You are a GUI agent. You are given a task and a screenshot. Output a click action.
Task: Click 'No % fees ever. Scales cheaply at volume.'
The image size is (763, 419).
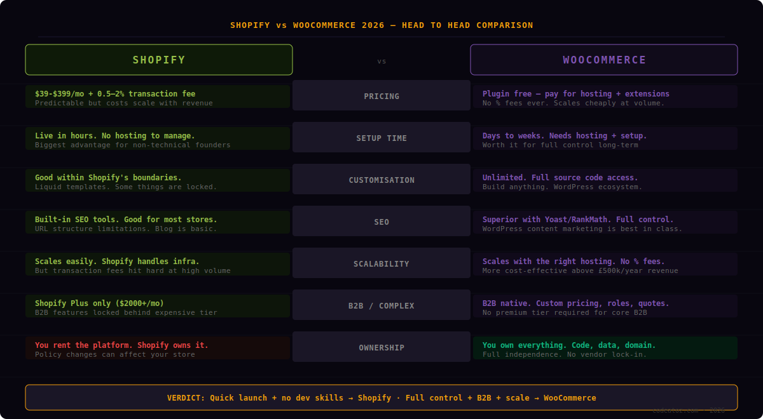click(574, 103)
